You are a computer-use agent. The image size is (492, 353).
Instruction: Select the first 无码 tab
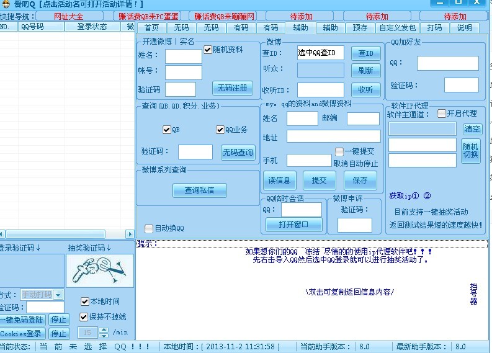tap(181, 28)
